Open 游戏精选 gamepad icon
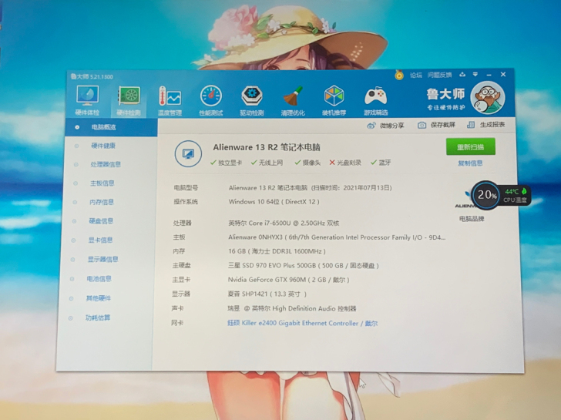Screen dimensions: 561x420 (x=376, y=101)
